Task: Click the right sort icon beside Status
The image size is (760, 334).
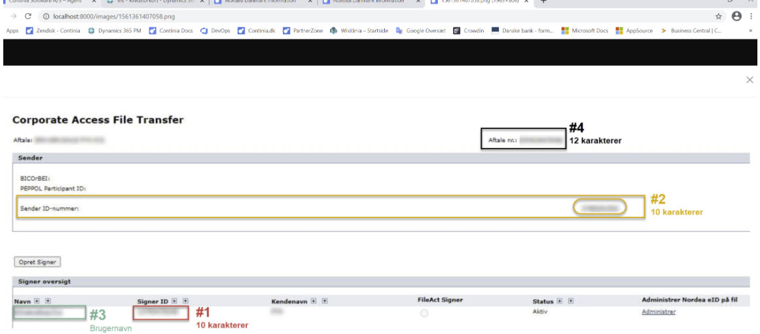Action: [x=570, y=301]
